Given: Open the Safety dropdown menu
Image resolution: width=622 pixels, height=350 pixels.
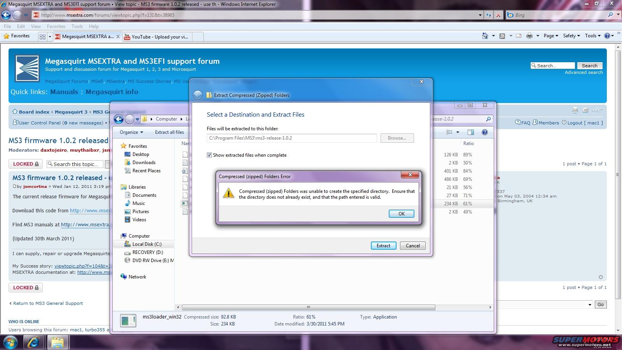Looking at the screenshot, I should (571, 36).
